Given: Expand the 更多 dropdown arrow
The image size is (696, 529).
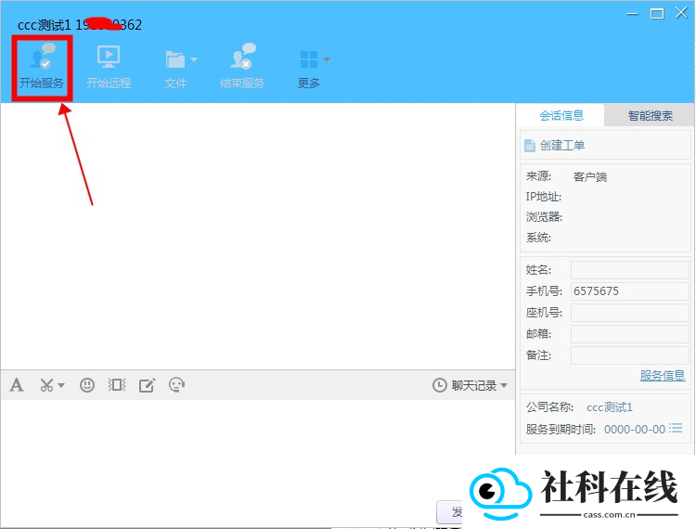Looking at the screenshot, I should [327, 59].
